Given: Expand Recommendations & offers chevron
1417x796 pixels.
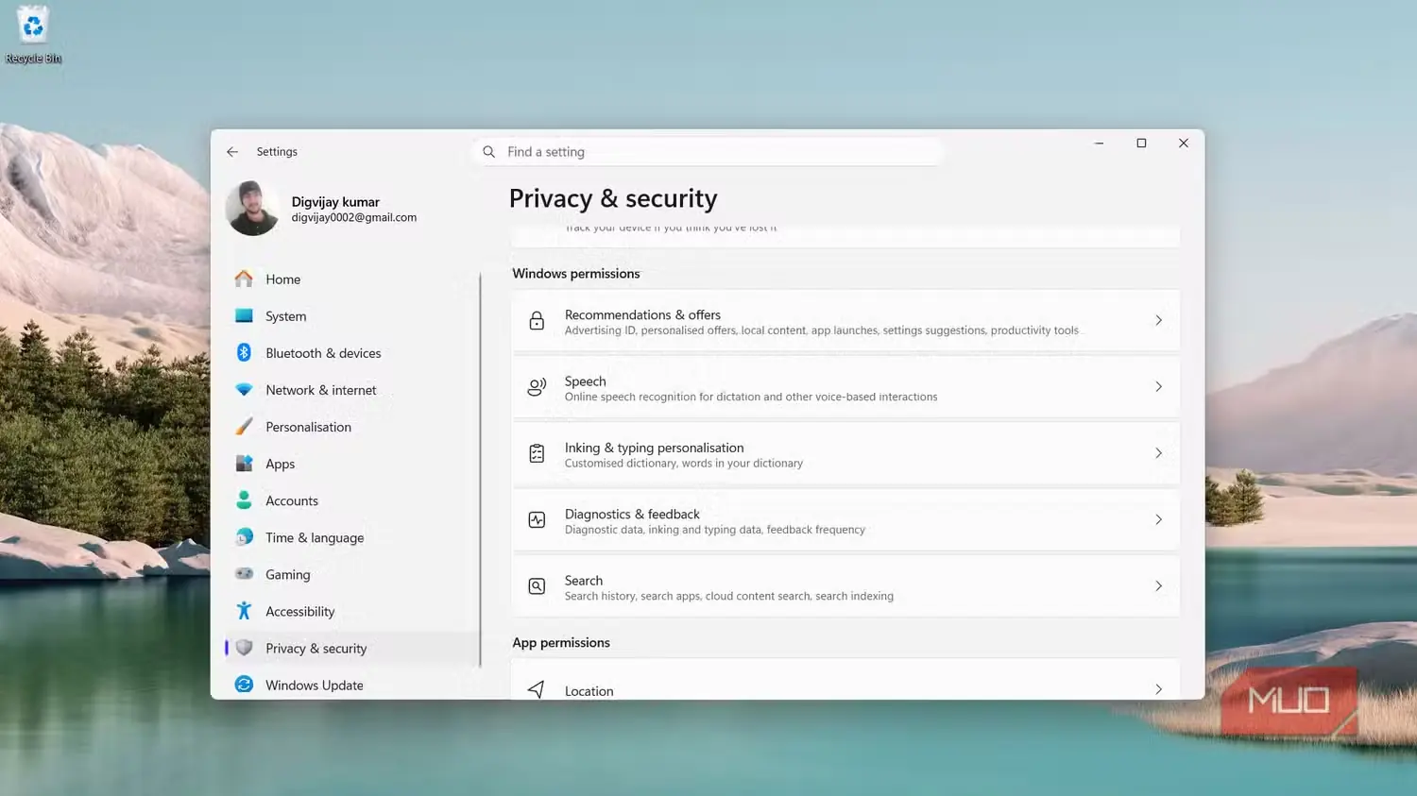Looking at the screenshot, I should 1158,320.
